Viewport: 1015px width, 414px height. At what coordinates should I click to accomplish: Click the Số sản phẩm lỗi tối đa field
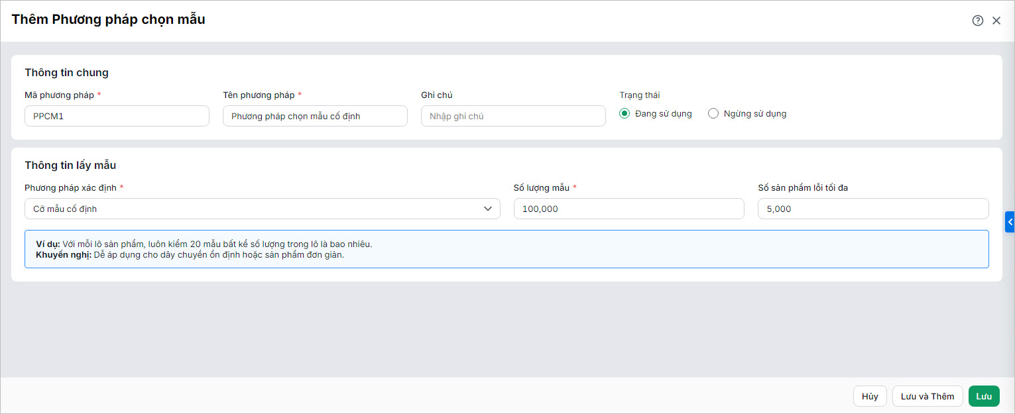[873, 209]
